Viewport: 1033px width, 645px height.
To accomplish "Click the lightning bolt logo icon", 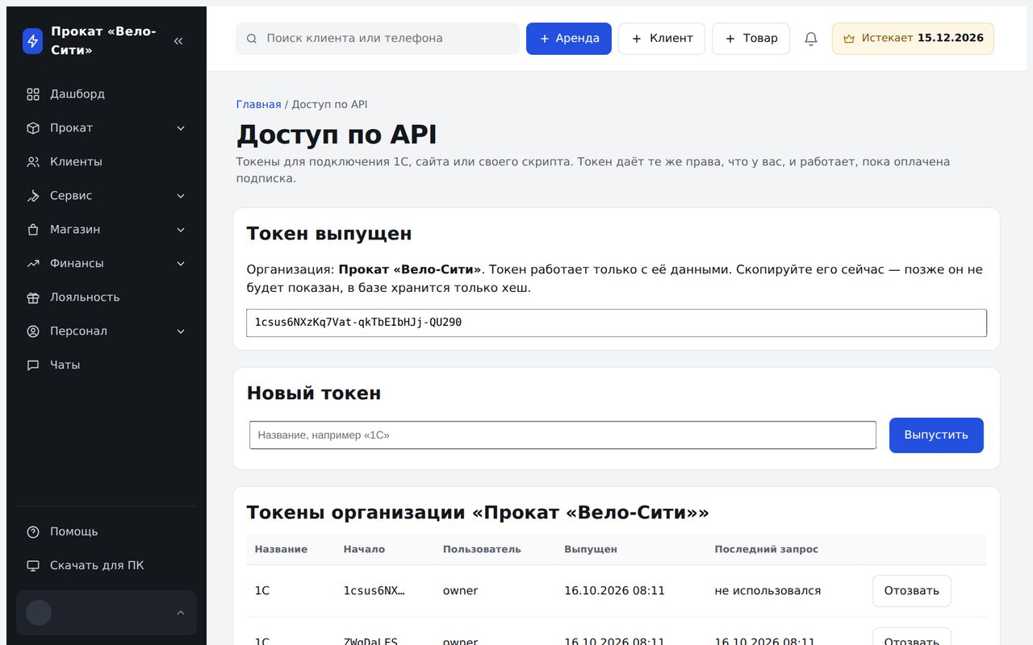I will 33,41.
